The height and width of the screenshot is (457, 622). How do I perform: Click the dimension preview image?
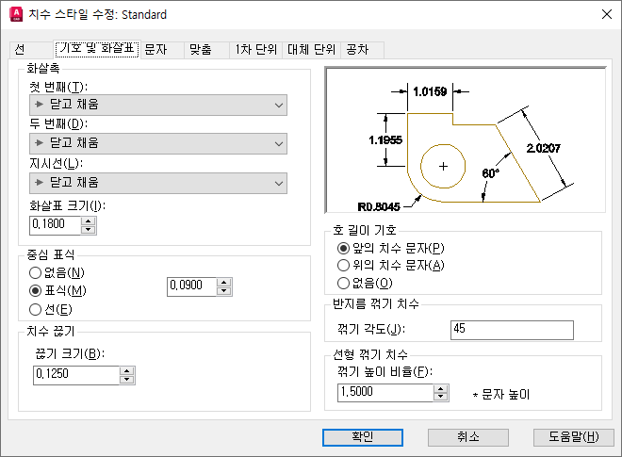(466, 140)
